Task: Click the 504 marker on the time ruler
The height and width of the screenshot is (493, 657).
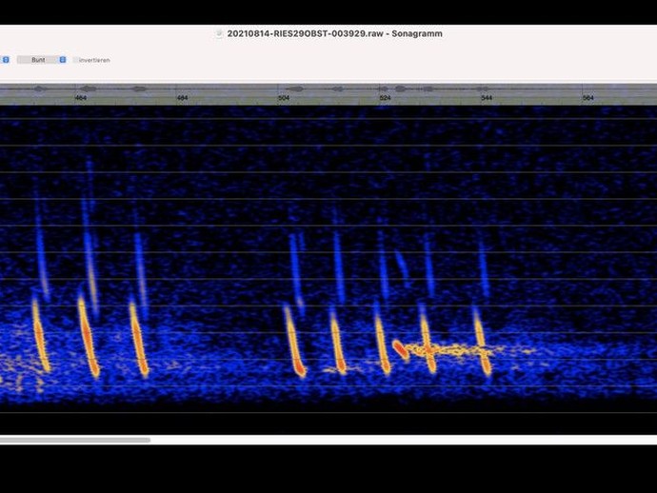Action: click(x=284, y=98)
